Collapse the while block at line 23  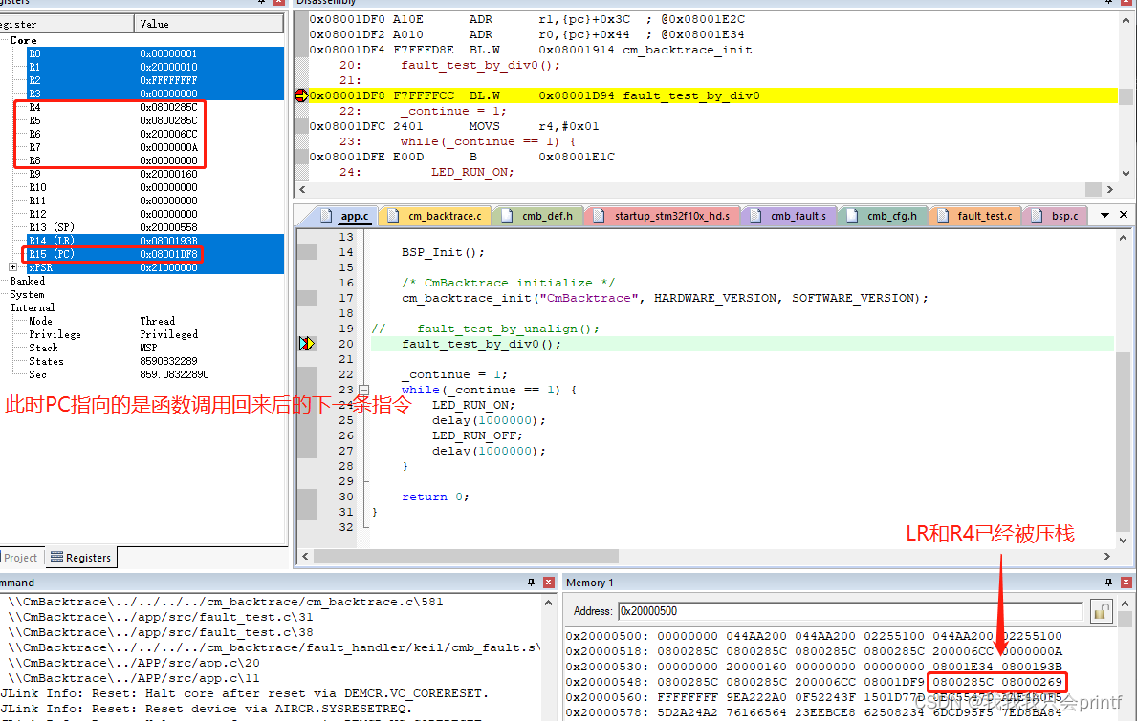tap(364, 391)
